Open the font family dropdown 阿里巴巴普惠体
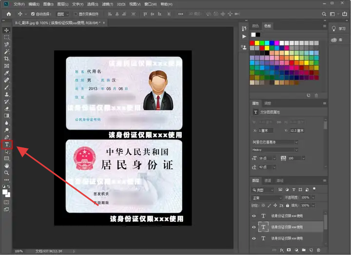 click(x=275, y=142)
